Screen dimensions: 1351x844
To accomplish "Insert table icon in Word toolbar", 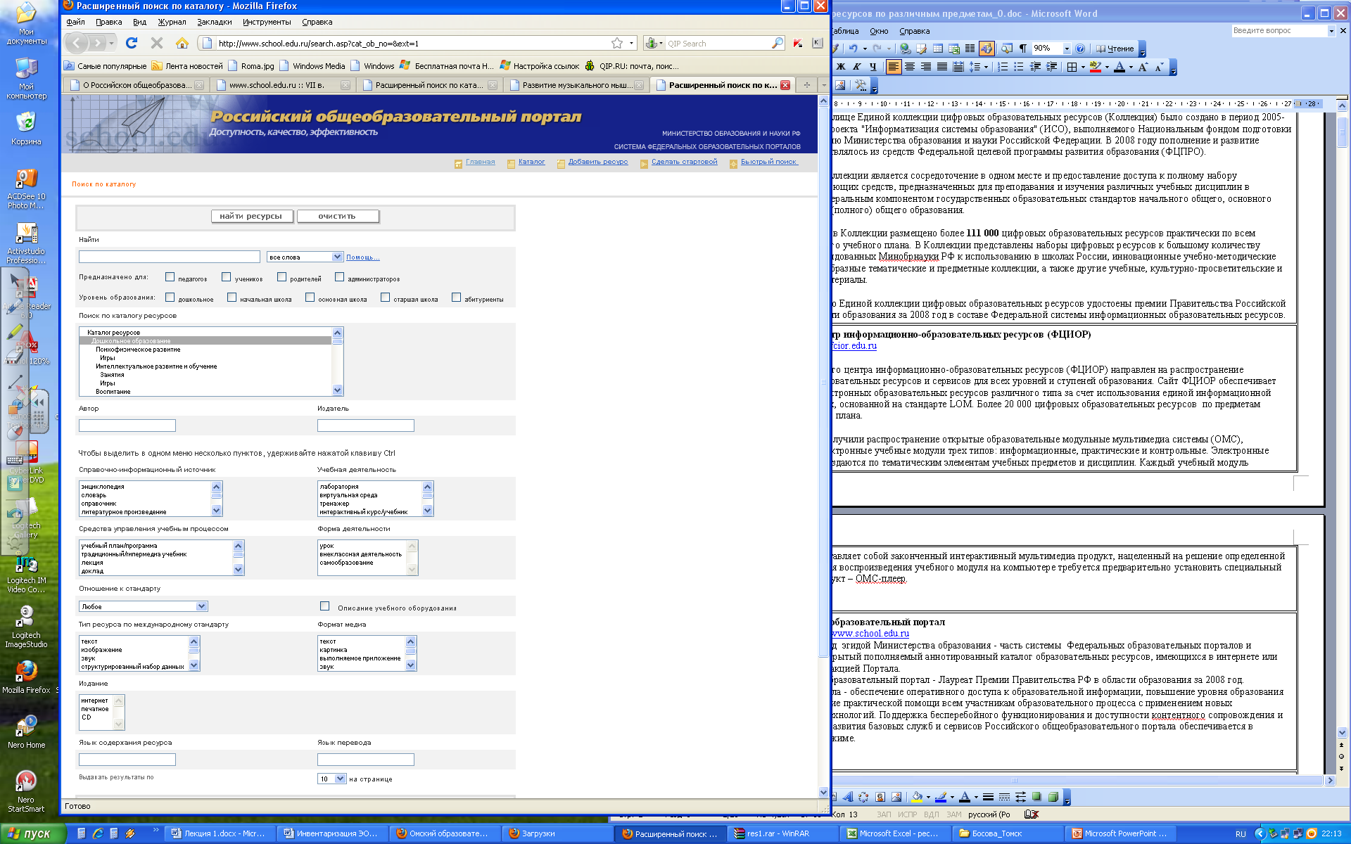I will 938,49.
